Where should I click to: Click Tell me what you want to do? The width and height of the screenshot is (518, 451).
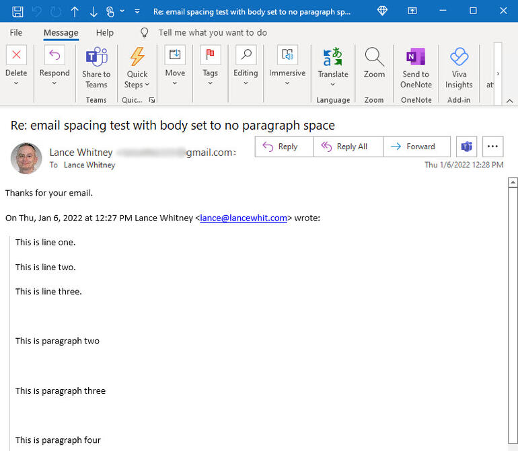[x=213, y=33]
